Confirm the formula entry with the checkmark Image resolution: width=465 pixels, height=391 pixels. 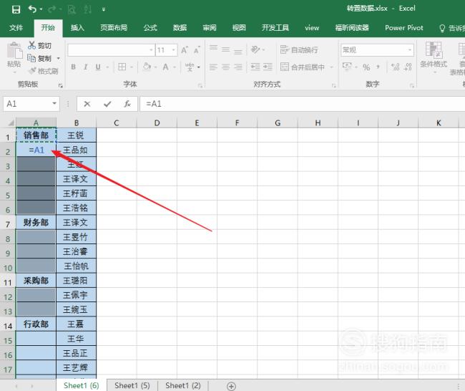107,104
